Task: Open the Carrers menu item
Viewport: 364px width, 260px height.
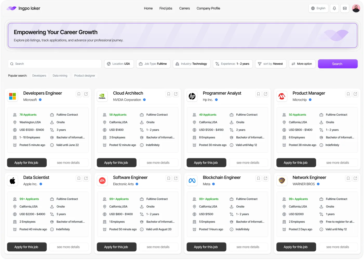Action: click(x=185, y=8)
